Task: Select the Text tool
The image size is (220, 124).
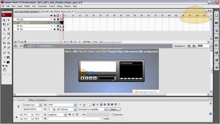Action: click(x=9, y=29)
